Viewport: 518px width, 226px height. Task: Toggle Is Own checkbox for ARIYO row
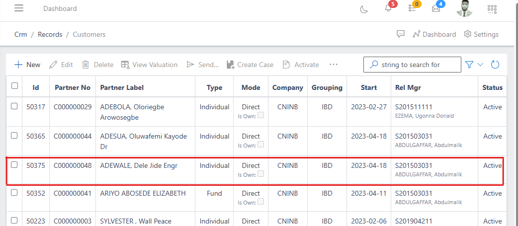pyautogui.click(x=260, y=201)
